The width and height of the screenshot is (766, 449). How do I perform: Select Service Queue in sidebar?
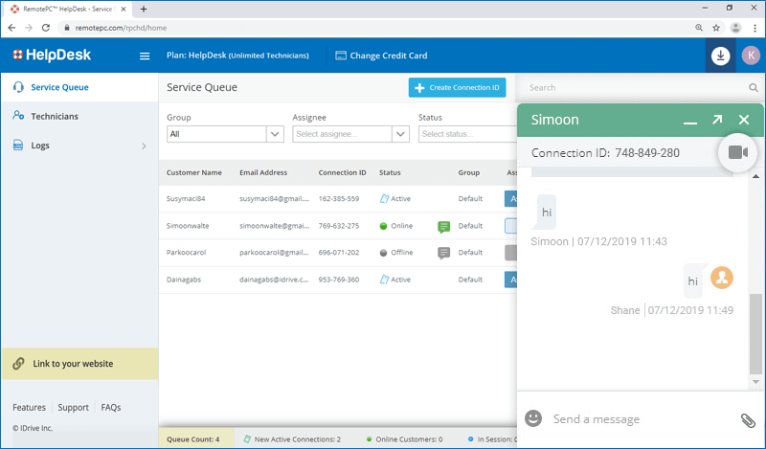(x=59, y=88)
